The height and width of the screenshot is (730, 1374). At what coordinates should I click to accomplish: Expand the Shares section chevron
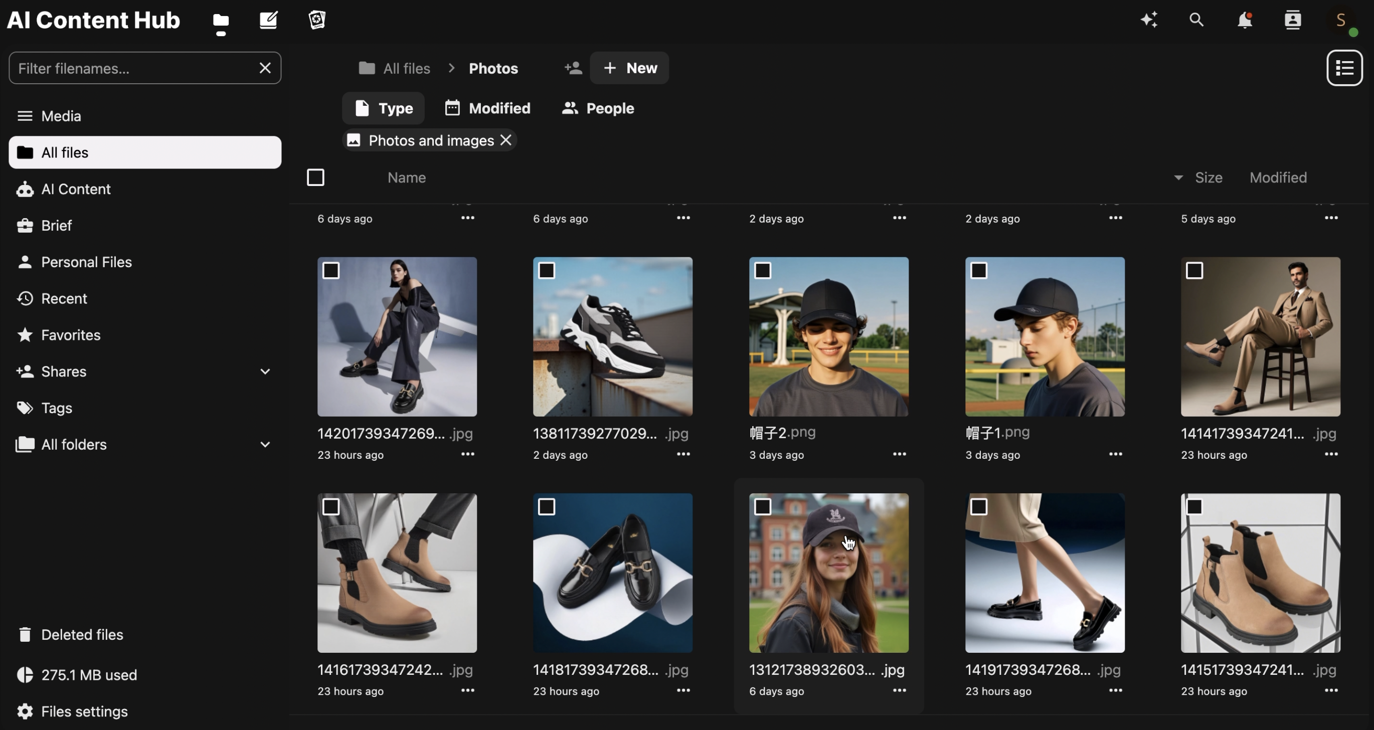tap(265, 372)
